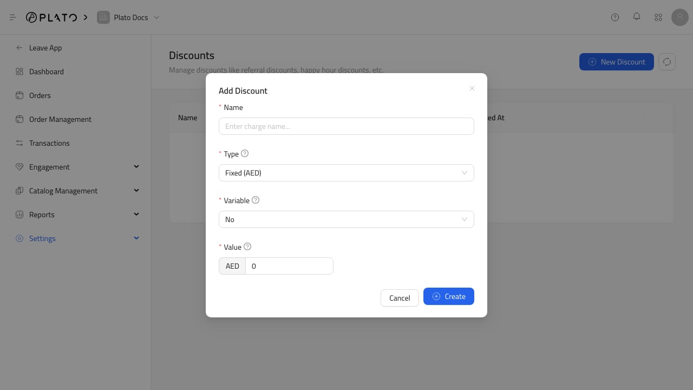This screenshot has width=693, height=390.
Task: Open the notifications bell icon
Action: tap(637, 17)
